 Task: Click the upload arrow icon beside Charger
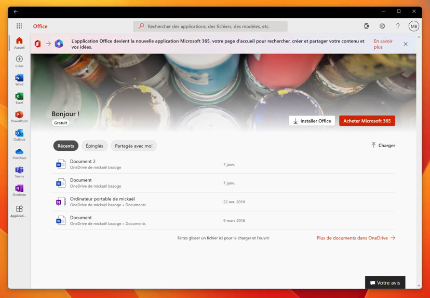[373, 145]
